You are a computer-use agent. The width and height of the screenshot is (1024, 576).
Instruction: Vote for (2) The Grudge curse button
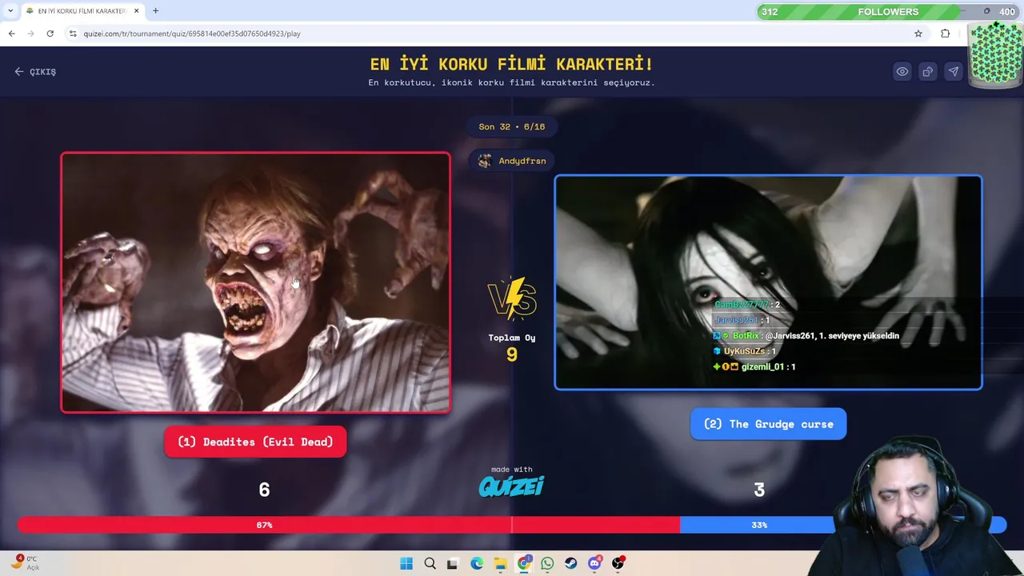pyautogui.click(x=768, y=424)
